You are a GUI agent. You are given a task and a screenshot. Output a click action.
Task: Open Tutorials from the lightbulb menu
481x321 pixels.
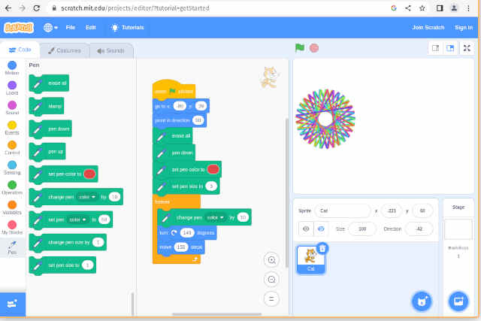click(x=127, y=28)
